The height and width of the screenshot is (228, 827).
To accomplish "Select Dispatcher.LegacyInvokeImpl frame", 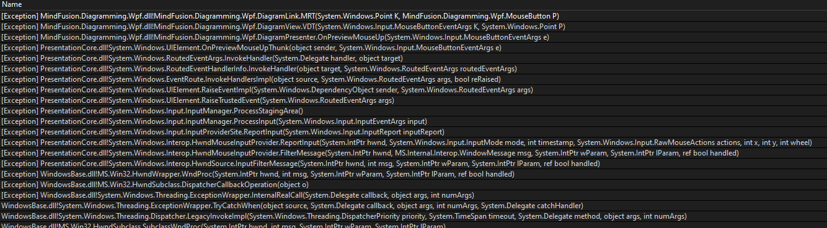I will tap(413, 216).
